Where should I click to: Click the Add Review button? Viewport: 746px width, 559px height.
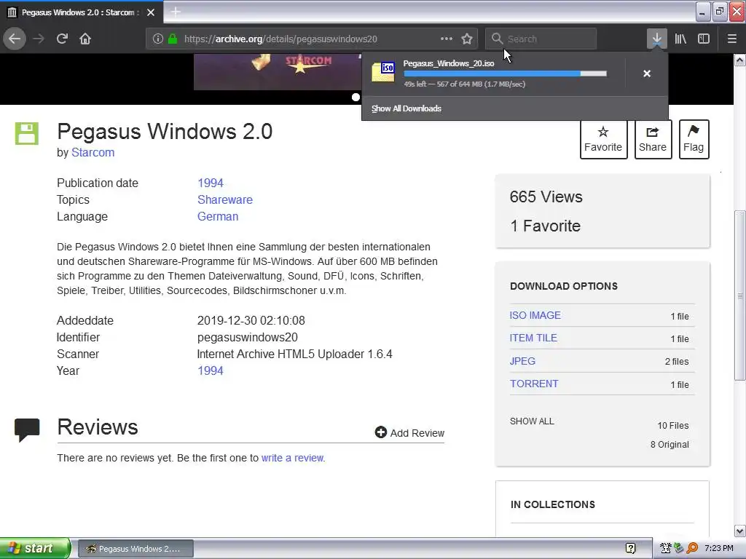point(409,432)
